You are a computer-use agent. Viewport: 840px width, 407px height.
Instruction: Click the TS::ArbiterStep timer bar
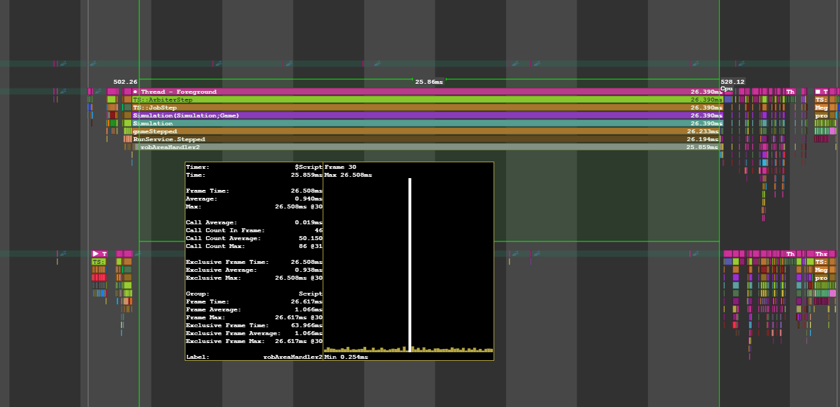(x=428, y=100)
